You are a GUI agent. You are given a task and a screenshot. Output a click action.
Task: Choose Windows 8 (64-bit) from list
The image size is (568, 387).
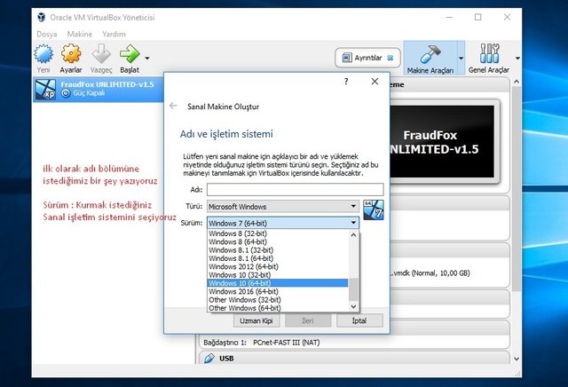(x=278, y=241)
